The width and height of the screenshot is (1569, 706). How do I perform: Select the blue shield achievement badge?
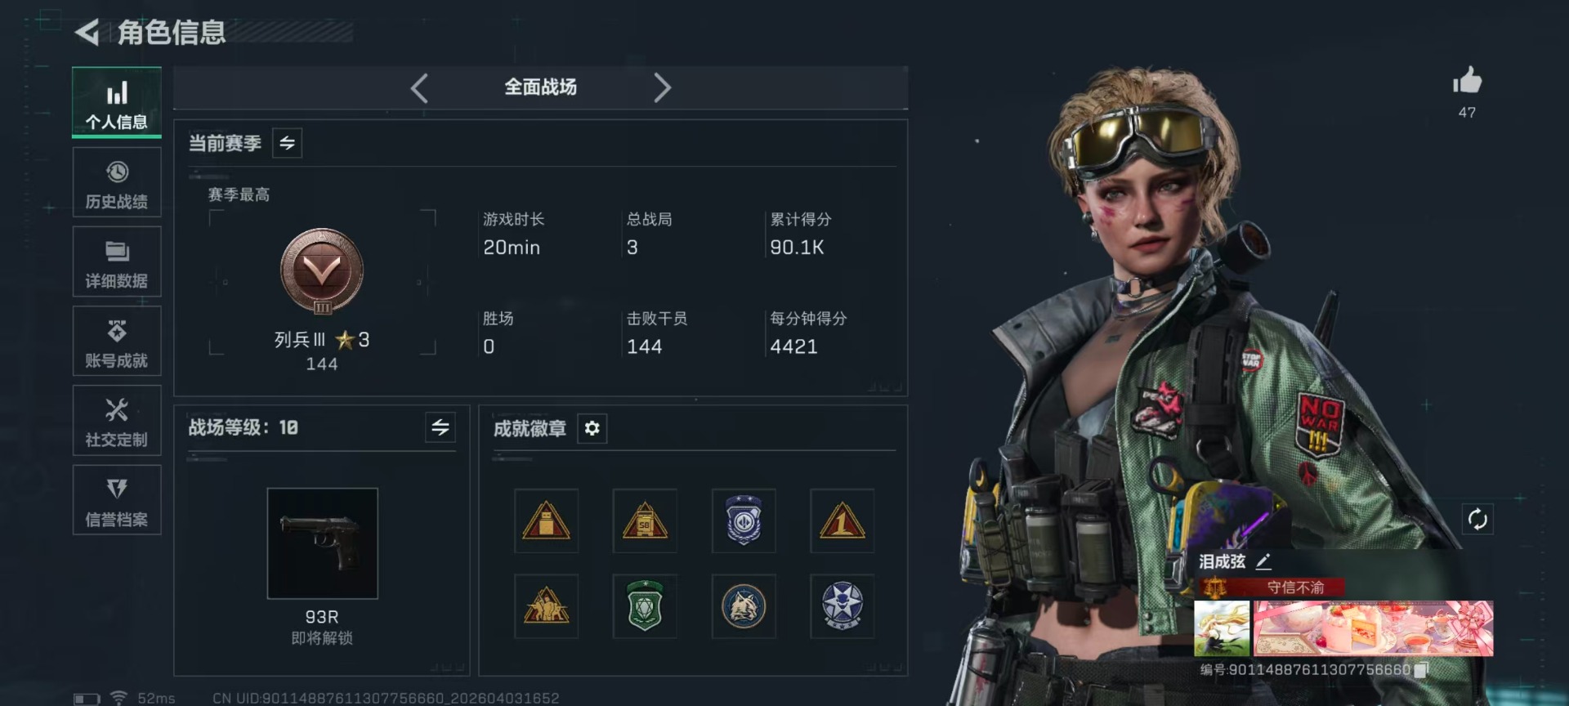(744, 521)
